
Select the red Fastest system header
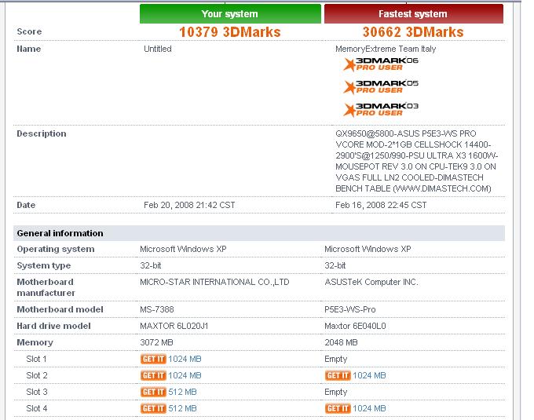(x=413, y=13)
